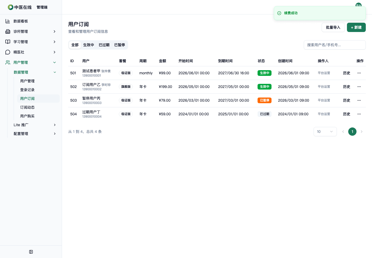Image resolution: width=372 pixels, height=258 pixels.
Task: Go to previous page arrow
Action: pos(343,132)
